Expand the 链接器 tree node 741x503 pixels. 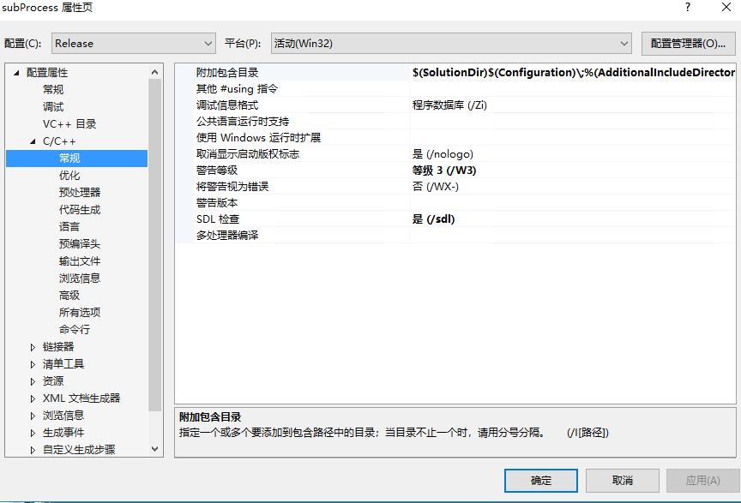[x=31, y=346]
